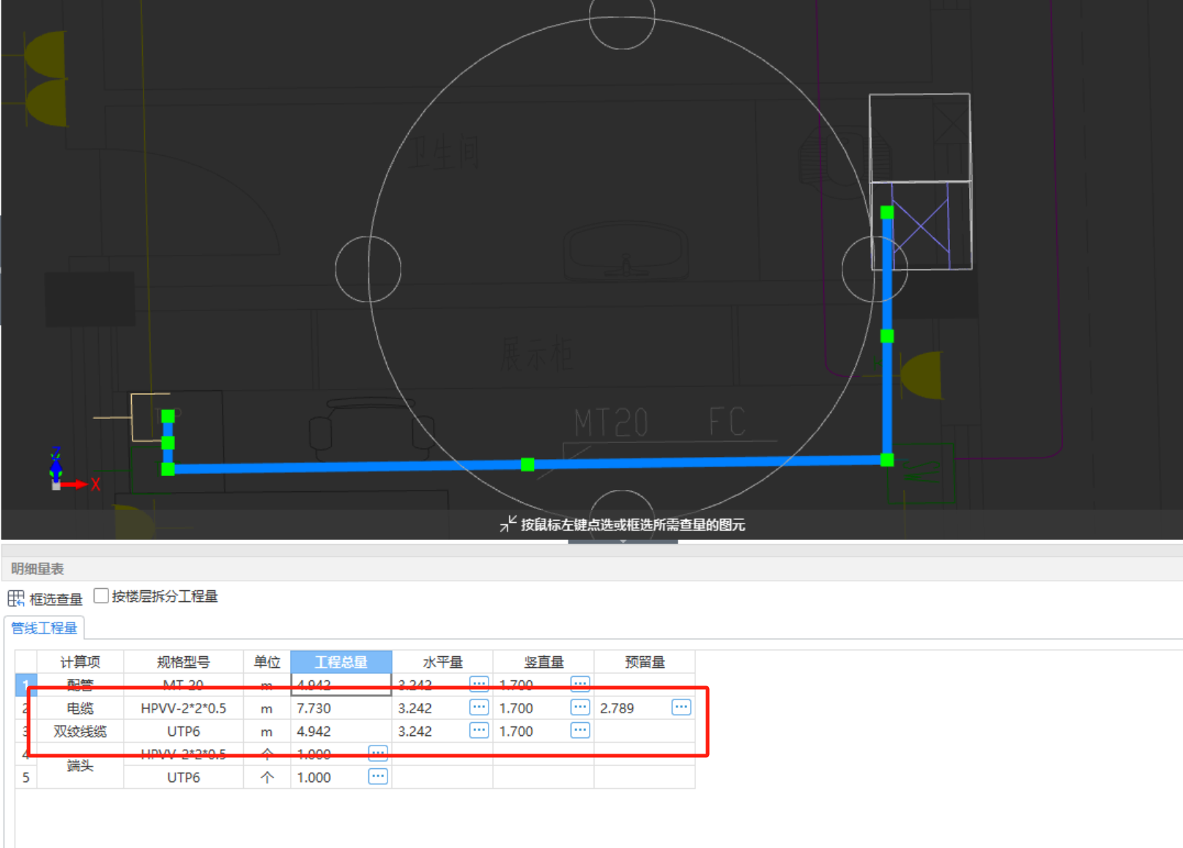
Task: Select the 电缆 calculation item cell
Action: 80,708
